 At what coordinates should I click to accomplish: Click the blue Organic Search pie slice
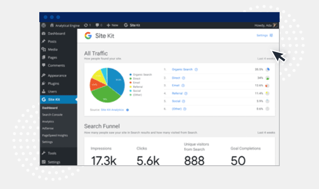point(116,80)
